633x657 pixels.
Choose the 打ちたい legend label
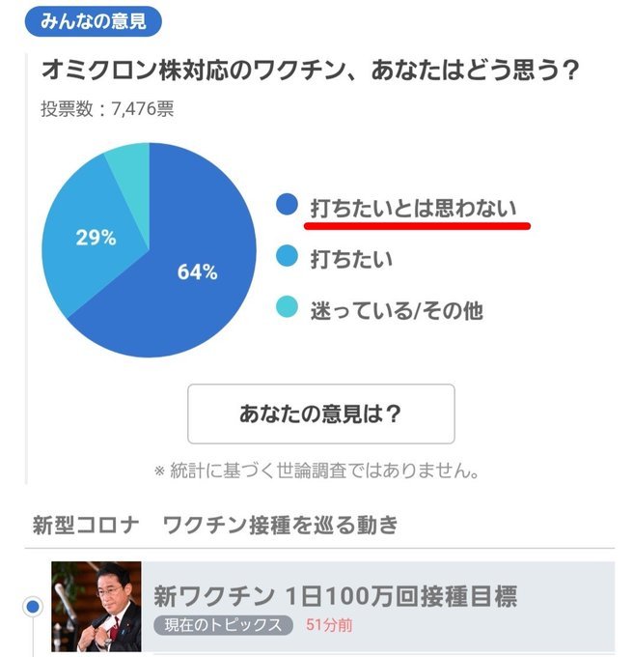pyautogui.click(x=351, y=259)
